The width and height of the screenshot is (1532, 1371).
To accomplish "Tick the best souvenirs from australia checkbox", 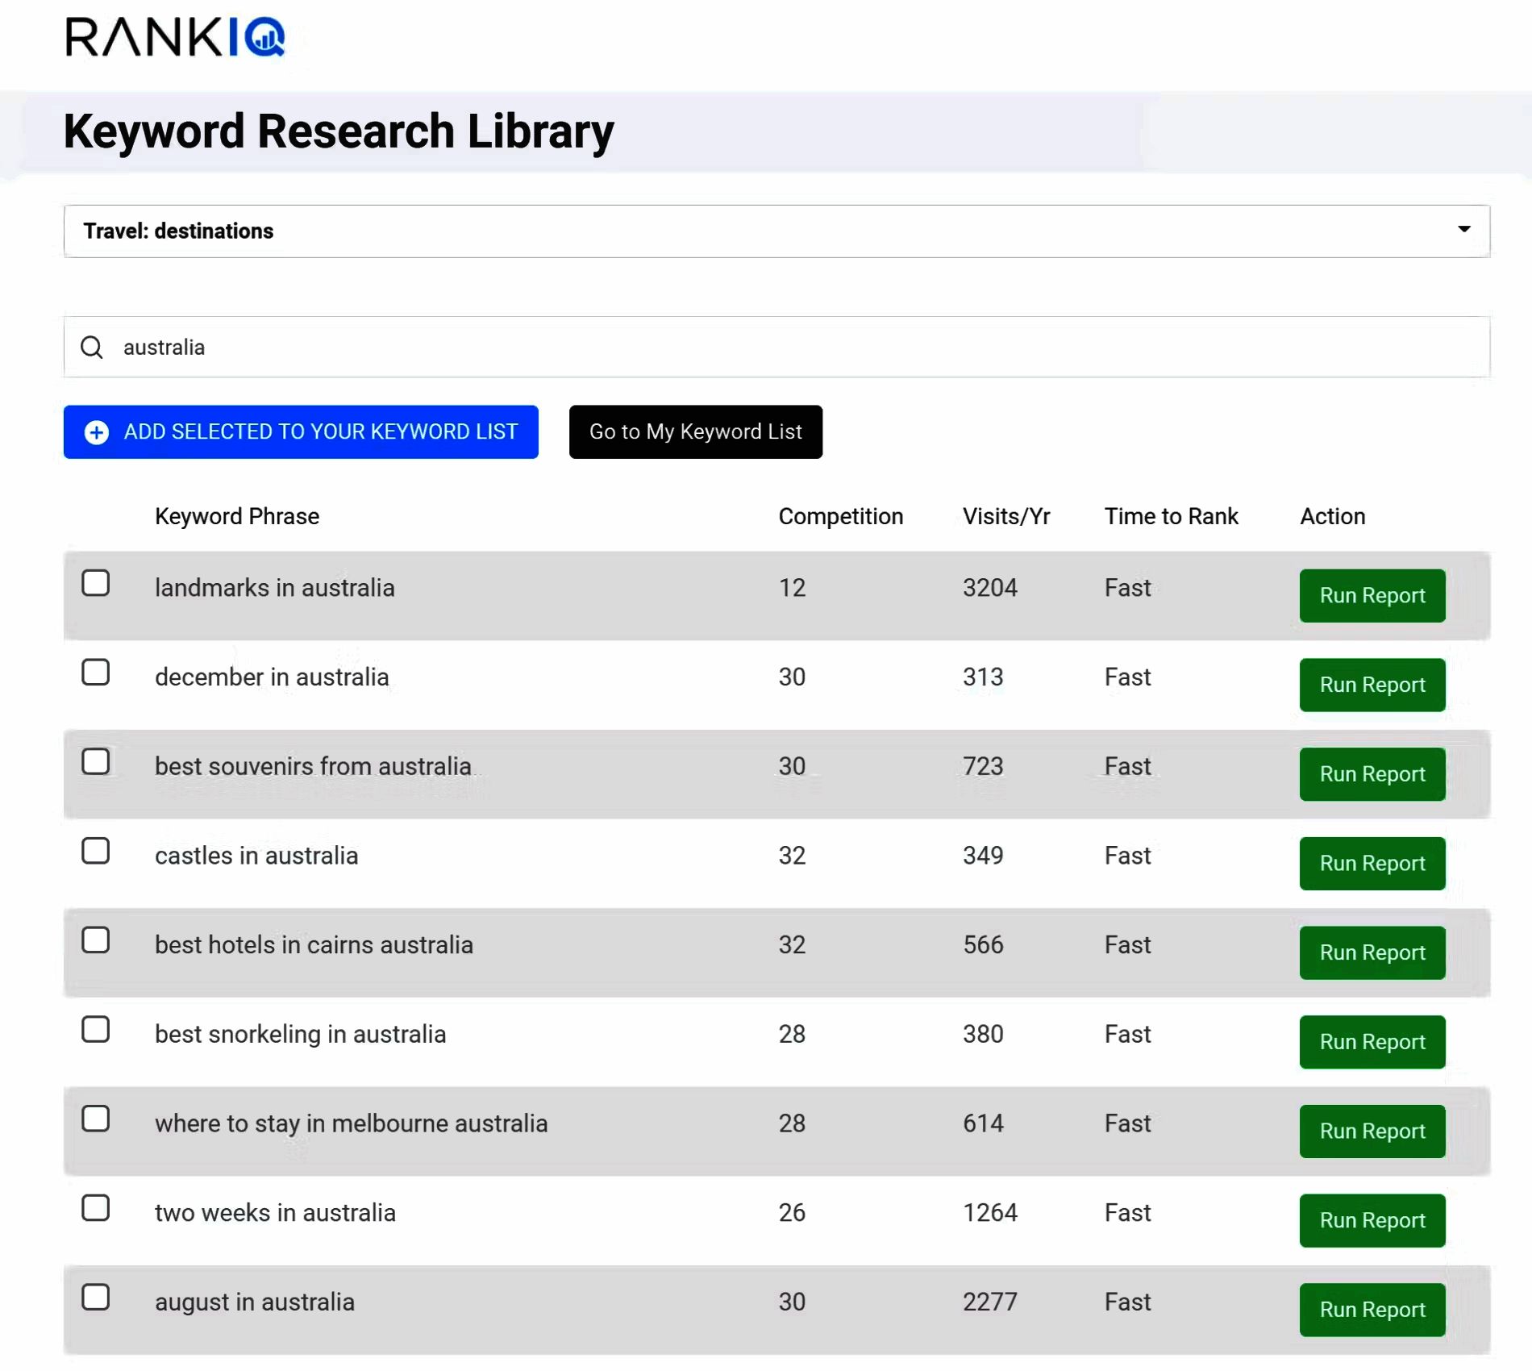I will (x=96, y=761).
